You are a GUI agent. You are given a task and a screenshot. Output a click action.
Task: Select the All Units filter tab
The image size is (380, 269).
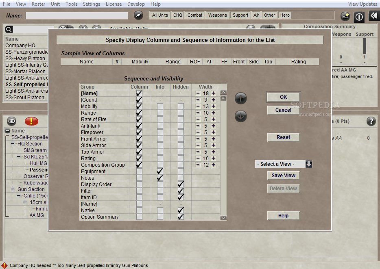pyautogui.click(x=160, y=15)
